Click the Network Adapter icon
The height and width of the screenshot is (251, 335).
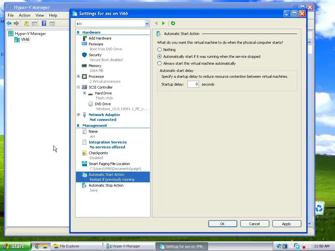tap(84, 115)
